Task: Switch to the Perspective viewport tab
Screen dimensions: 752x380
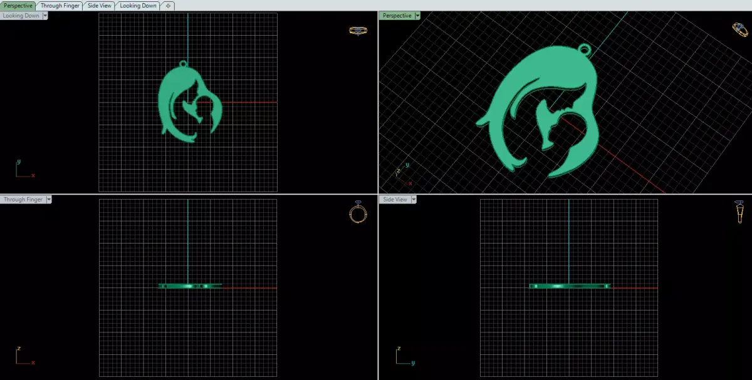Action: [18, 6]
